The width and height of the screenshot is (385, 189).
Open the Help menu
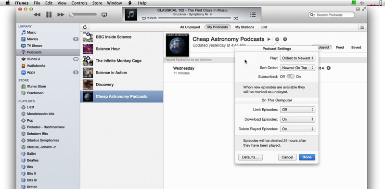pyautogui.click(x=142, y=3)
